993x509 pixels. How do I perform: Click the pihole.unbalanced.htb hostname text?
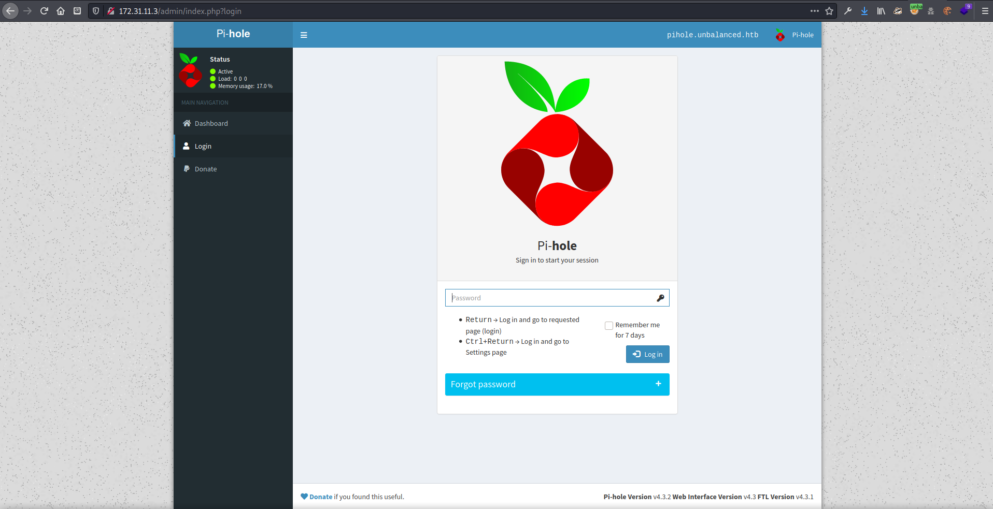tap(713, 35)
